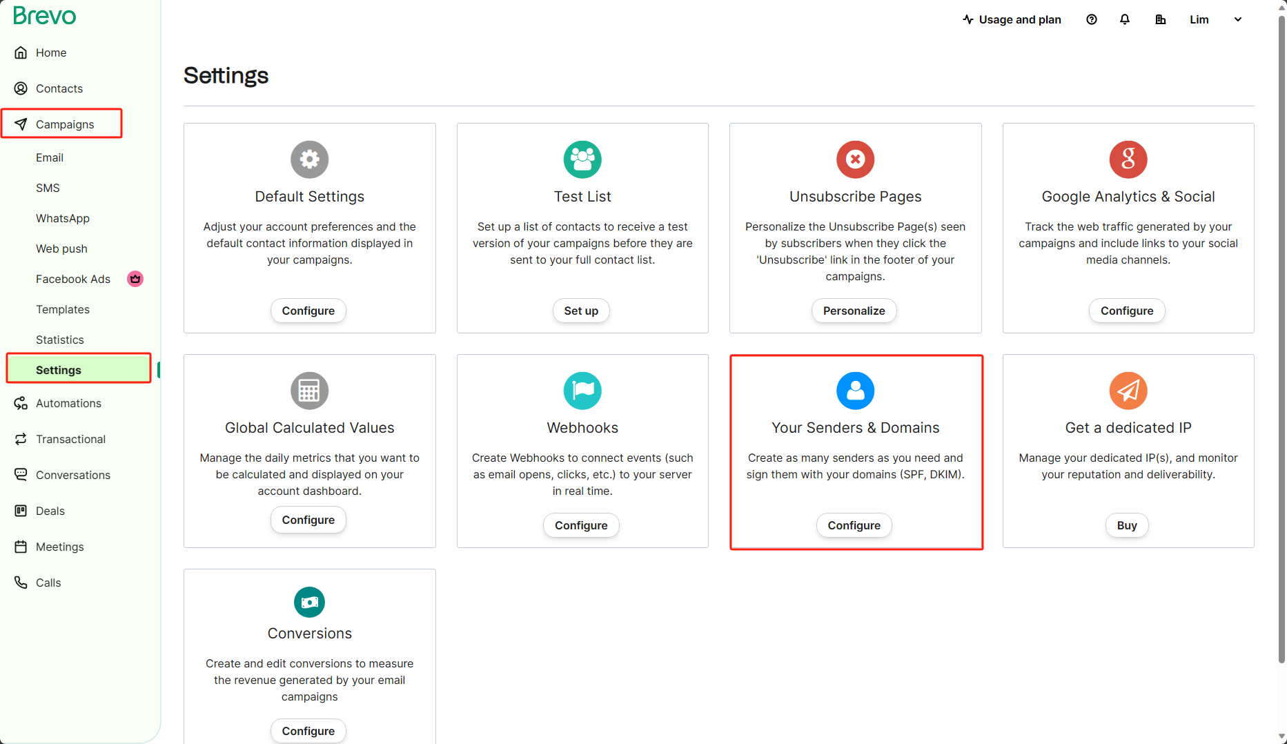Click the Google Analytics & Social icon
This screenshot has height=744, width=1287.
[1128, 159]
